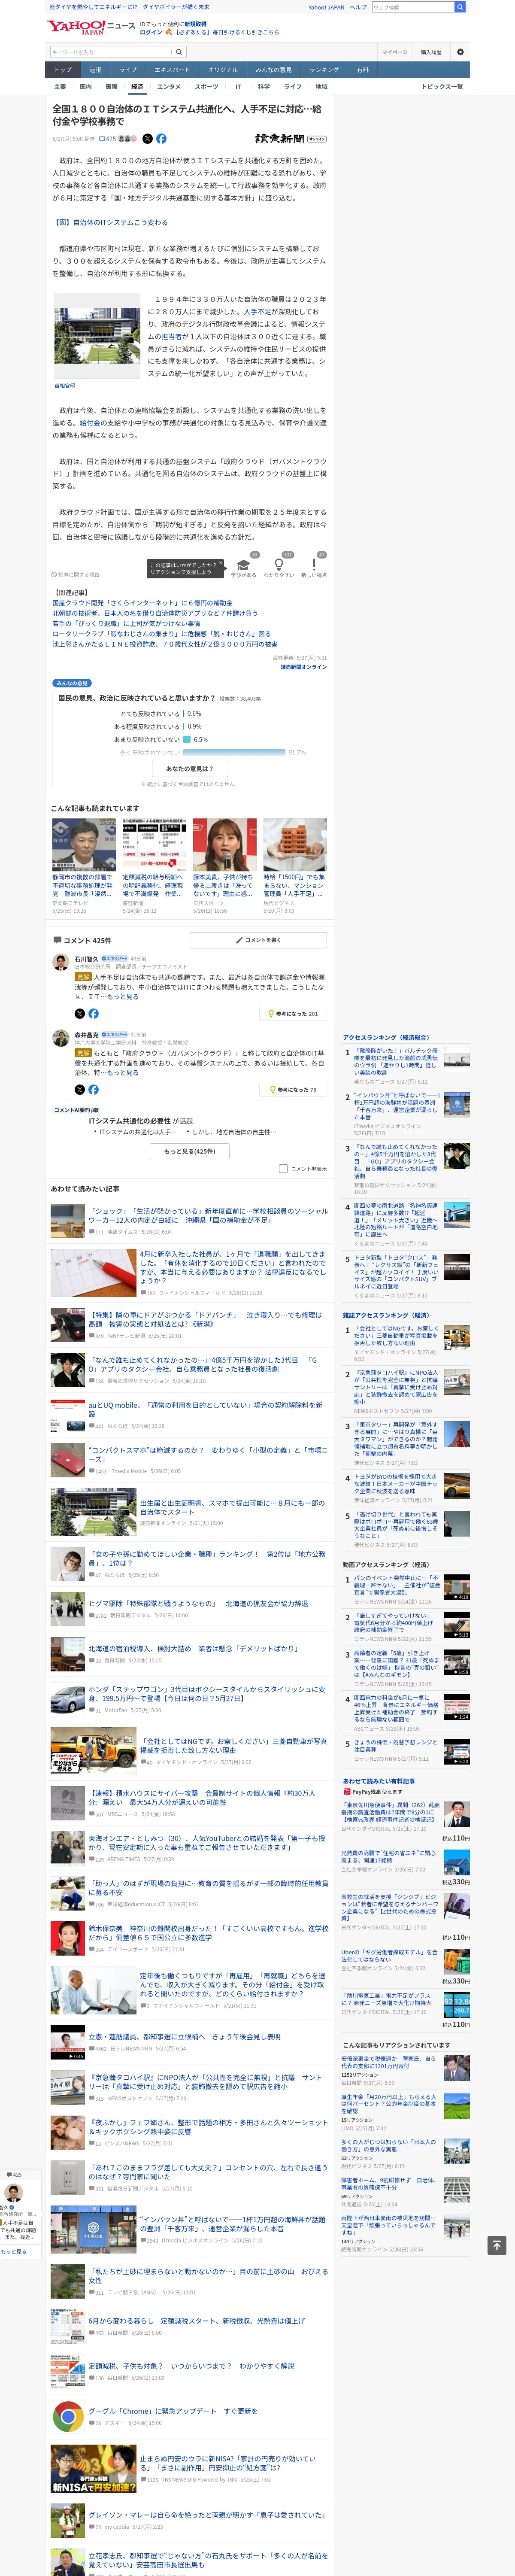
Task: Select the 速報 tab
Action: click(x=95, y=70)
